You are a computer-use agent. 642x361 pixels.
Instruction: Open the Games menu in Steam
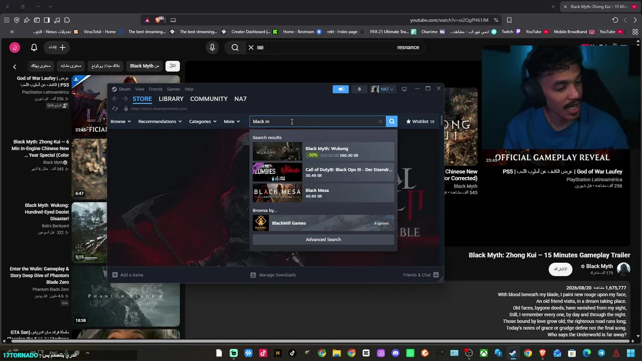pos(174,89)
